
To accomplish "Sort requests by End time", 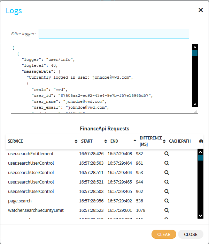I will tap(135, 141).
